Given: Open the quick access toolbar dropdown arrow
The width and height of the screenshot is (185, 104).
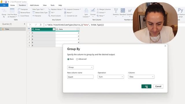Looking at the screenshot, I should [x=9, y=2].
